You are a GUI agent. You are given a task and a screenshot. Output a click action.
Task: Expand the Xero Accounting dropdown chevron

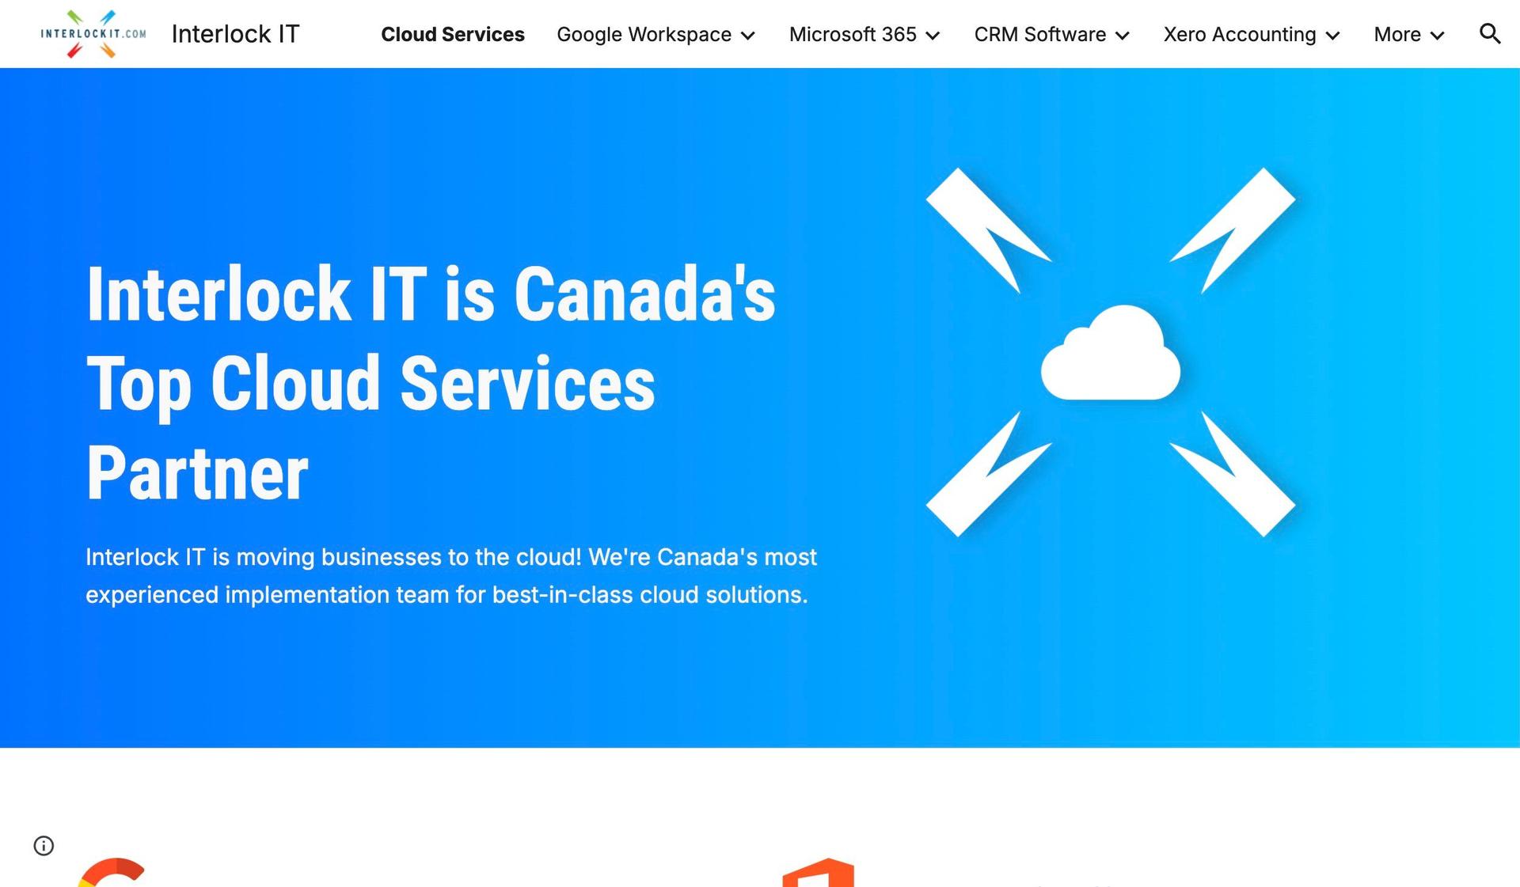[1332, 36]
